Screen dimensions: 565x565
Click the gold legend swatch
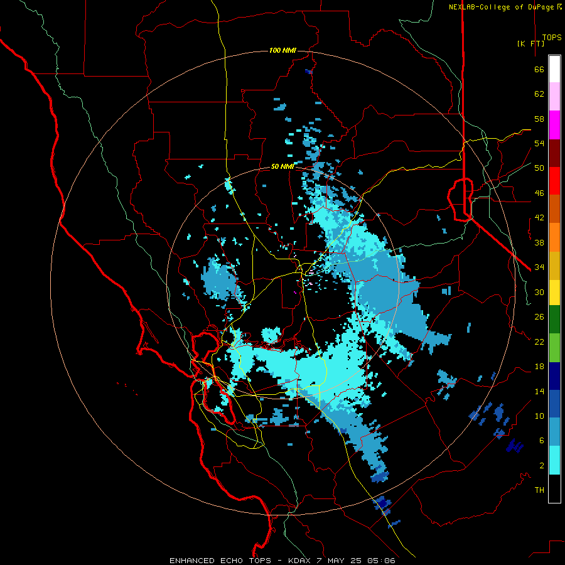tap(554, 266)
